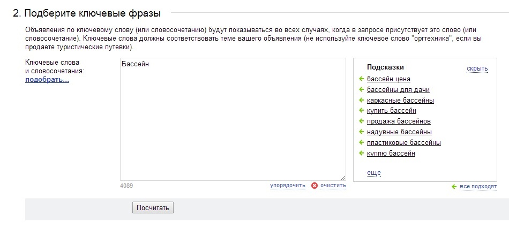Click the red cross clear icon
Screen dimensions: 509x231
[x=314, y=186]
